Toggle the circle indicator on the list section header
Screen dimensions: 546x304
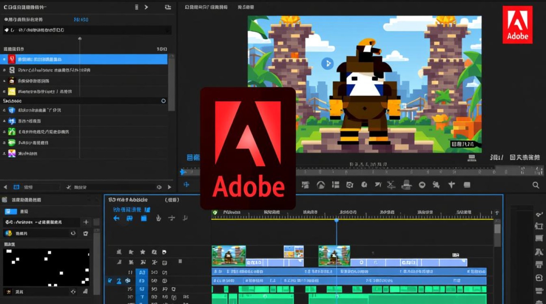(x=164, y=101)
